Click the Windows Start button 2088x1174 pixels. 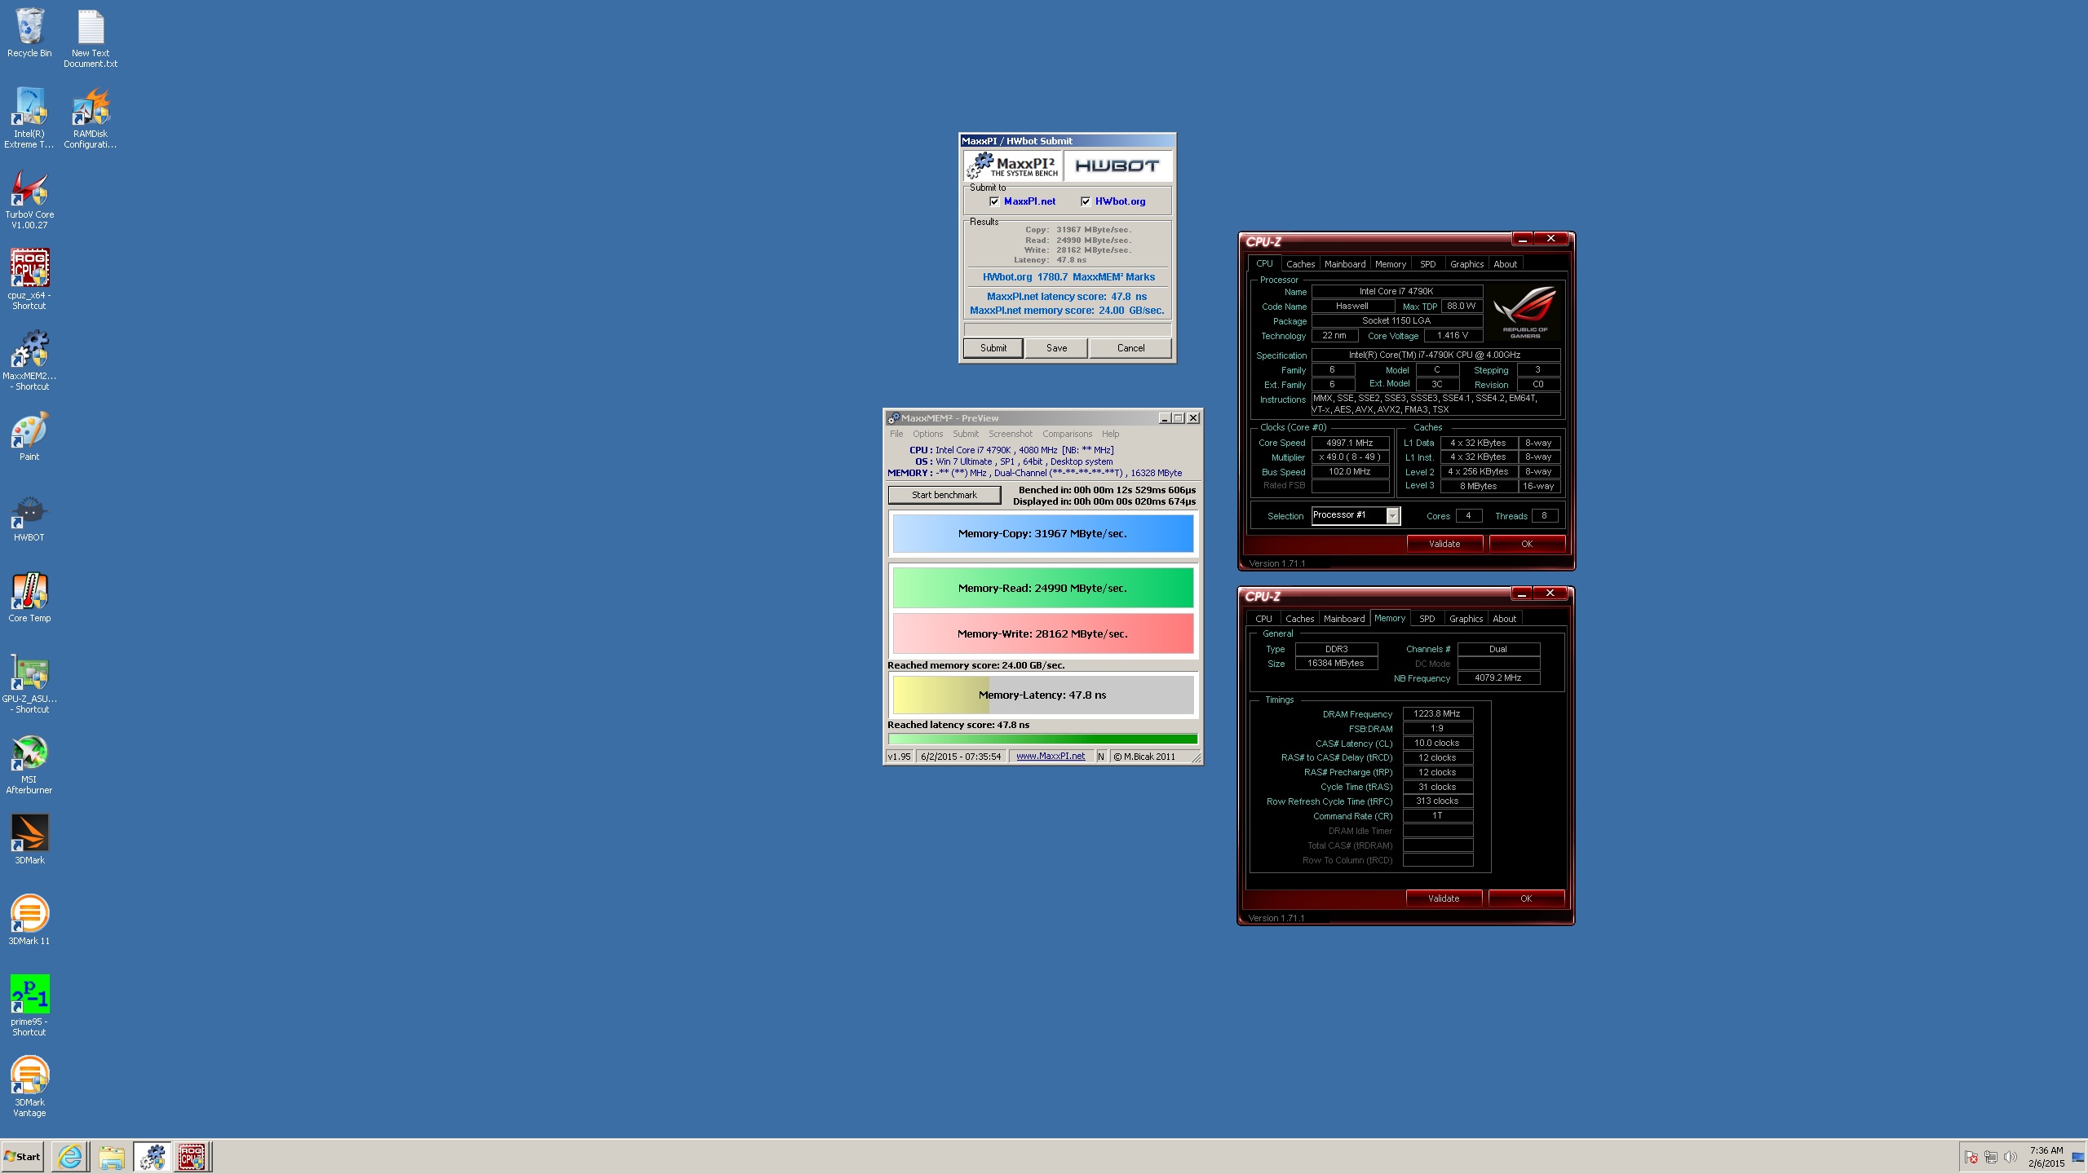pyautogui.click(x=22, y=1157)
